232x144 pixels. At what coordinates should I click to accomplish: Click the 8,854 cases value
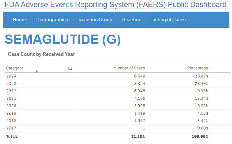tap(140, 84)
